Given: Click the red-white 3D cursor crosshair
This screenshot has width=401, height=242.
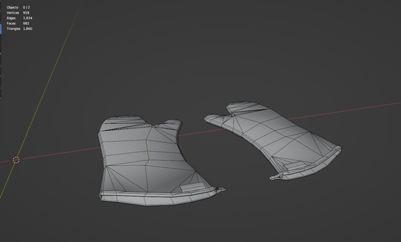Looking at the screenshot, I should pyautogui.click(x=16, y=160).
